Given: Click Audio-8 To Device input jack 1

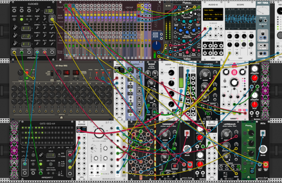Looking at the screenshot, I should (x=205, y=29).
